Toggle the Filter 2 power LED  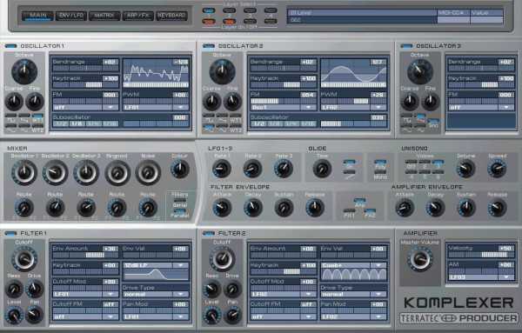coord(209,233)
